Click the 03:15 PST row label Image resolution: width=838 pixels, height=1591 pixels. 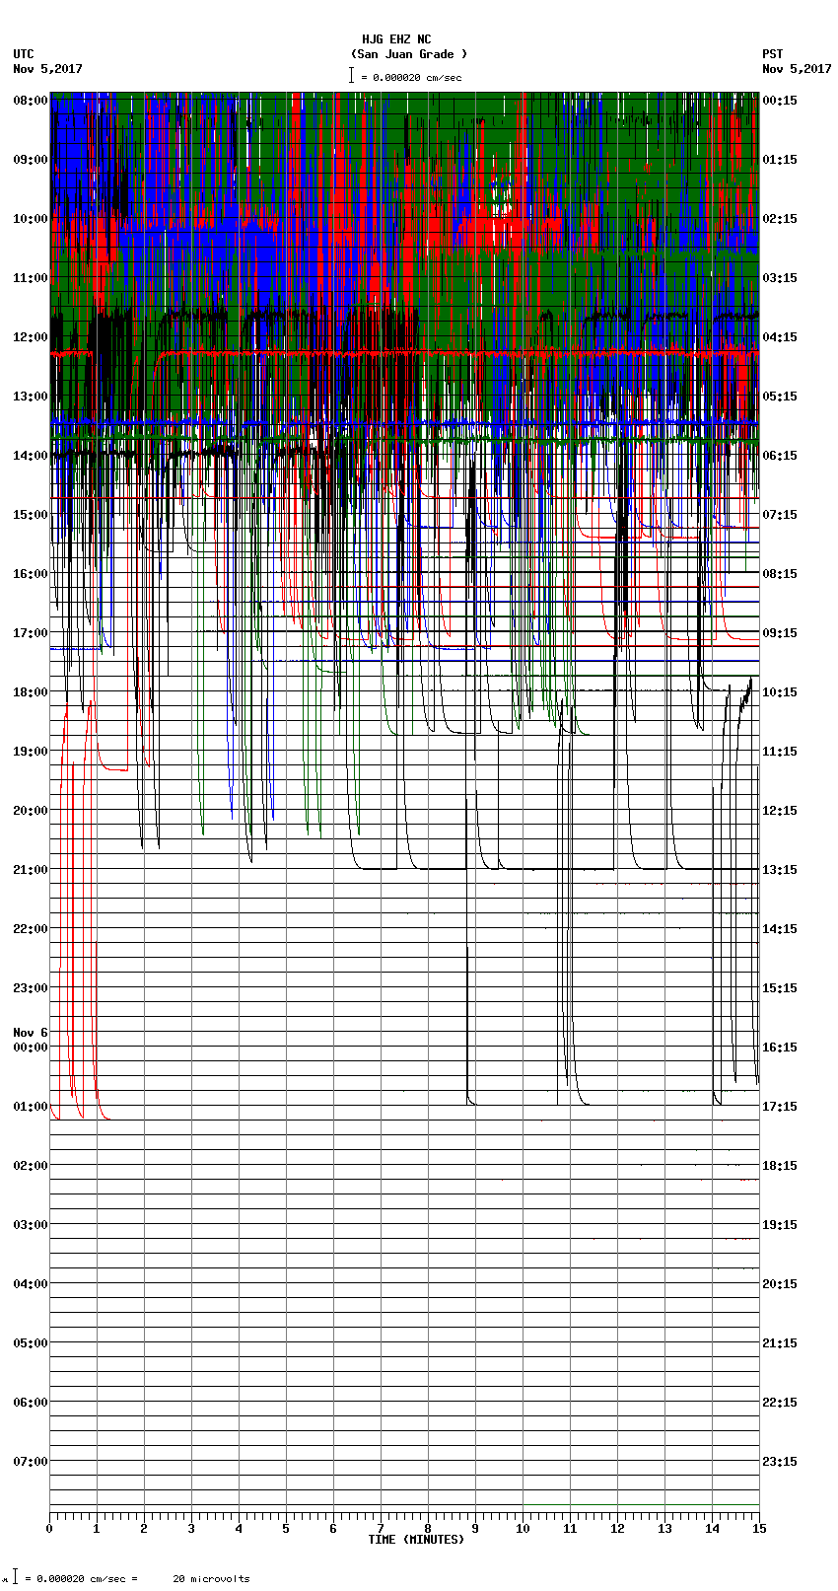coord(780,278)
